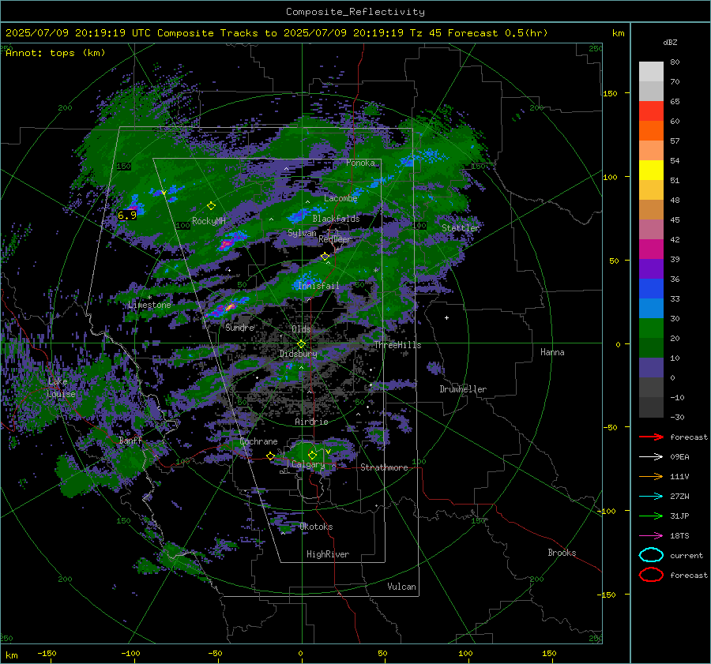Click the Vulcan town label
The image size is (711, 664).
tap(402, 587)
